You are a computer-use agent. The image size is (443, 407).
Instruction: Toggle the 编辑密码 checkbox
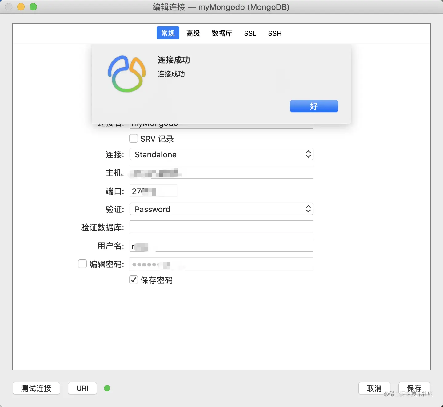click(82, 264)
